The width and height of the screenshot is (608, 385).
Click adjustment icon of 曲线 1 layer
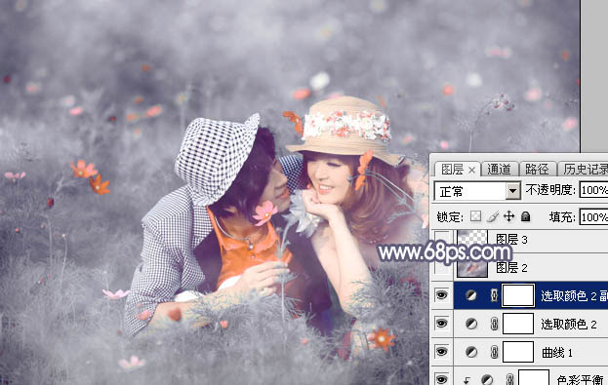[x=471, y=352]
